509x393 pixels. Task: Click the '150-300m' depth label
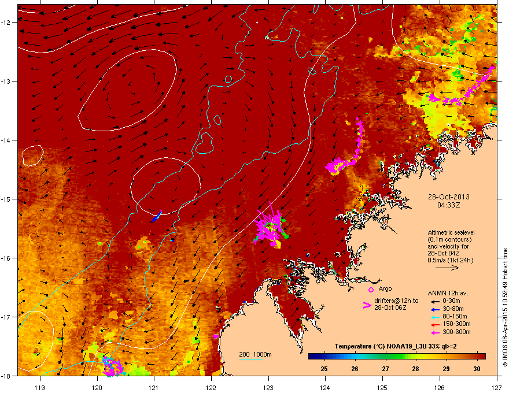[456, 324]
